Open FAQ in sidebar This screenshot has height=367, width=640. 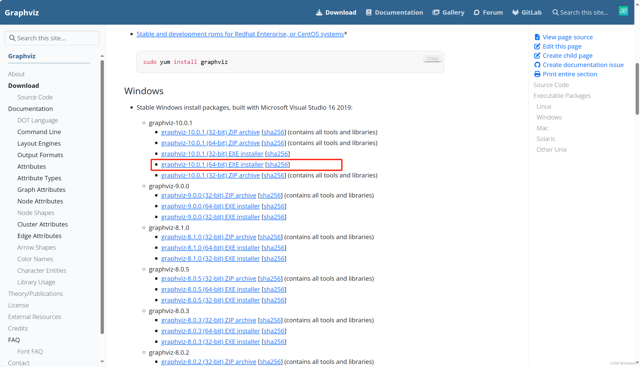tap(14, 340)
